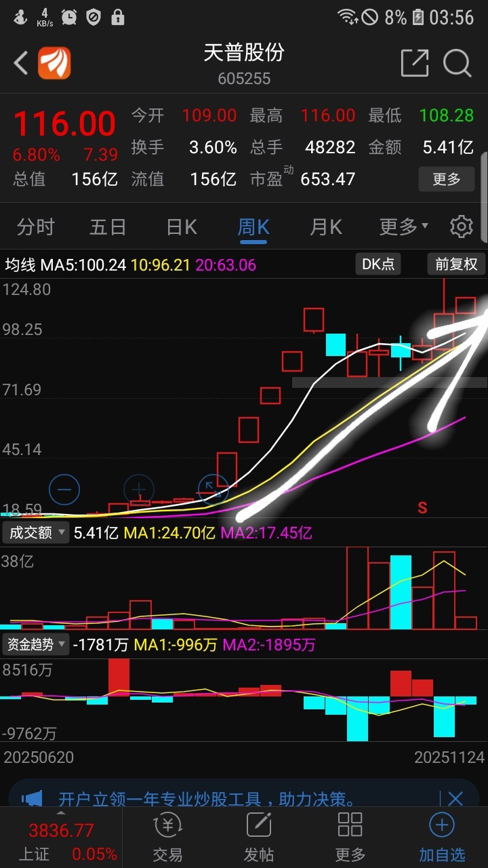Expand chart to fullscreen icon

pyautogui.click(x=213, y=489)
